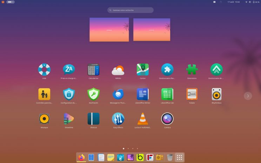
Task: Launch VLC Lecteur multimédia
Action: (x=143, y=119)
